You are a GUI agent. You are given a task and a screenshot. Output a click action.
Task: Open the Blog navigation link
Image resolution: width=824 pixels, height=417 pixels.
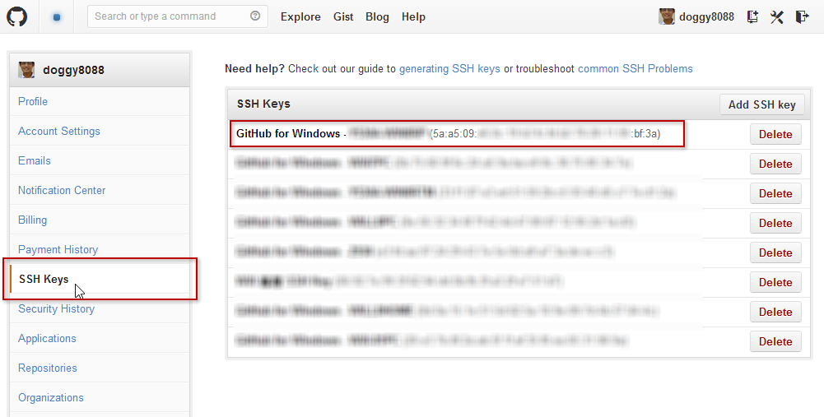(377, 16)
